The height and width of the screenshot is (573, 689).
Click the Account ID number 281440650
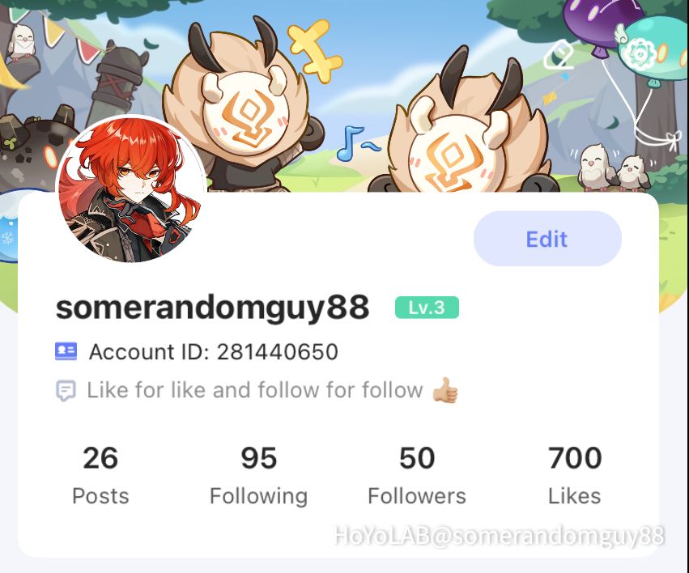point(278,352)
